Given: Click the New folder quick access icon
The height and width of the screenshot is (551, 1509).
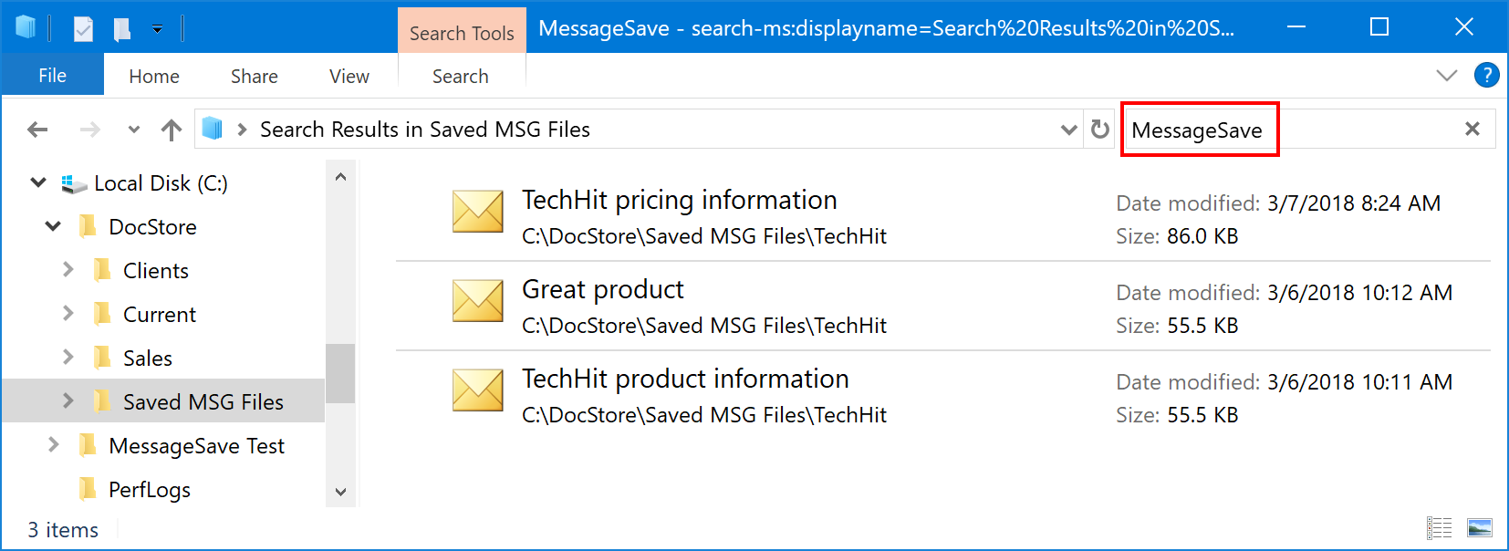Looking at the screenshot, I should pyautogui.click(x=121, y=29).
